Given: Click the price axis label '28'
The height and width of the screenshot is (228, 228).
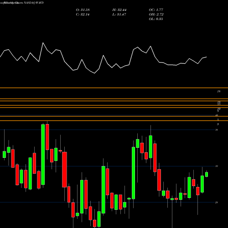Looking at the screenshot, I should point(217,202).
